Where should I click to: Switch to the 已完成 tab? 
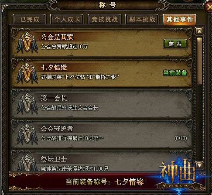pos(30,19)
